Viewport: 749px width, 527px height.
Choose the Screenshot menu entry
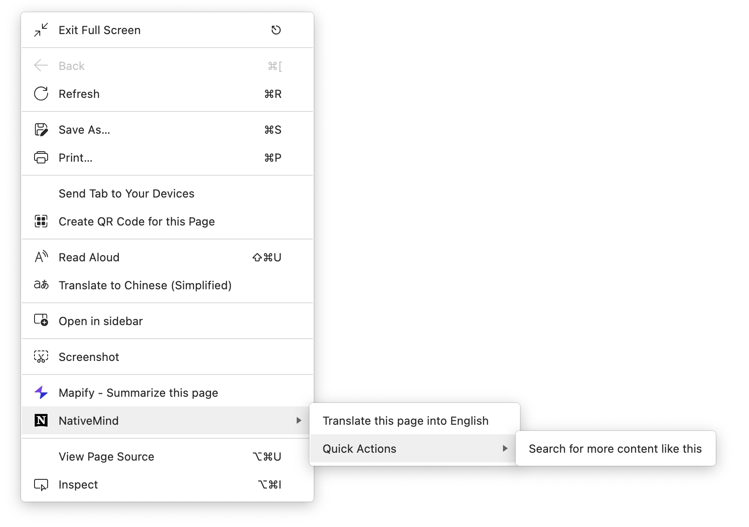point(167,357)
